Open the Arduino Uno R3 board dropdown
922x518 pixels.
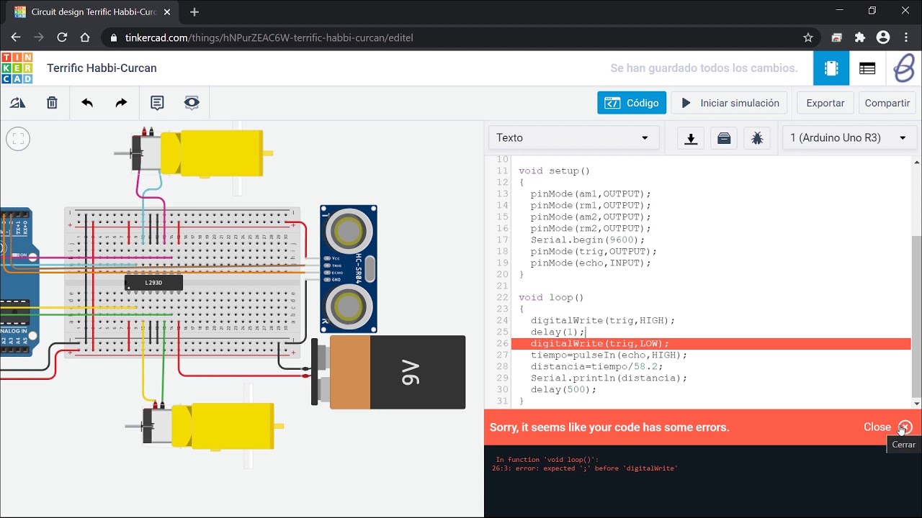[849, 138]
